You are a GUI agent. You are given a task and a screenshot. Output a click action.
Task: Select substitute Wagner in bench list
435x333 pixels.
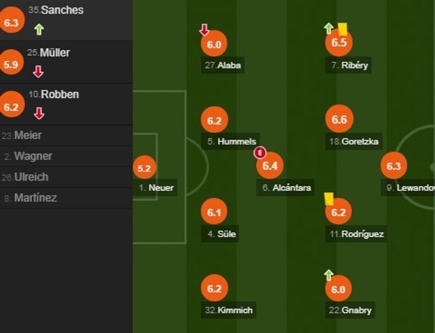point(33,156)
